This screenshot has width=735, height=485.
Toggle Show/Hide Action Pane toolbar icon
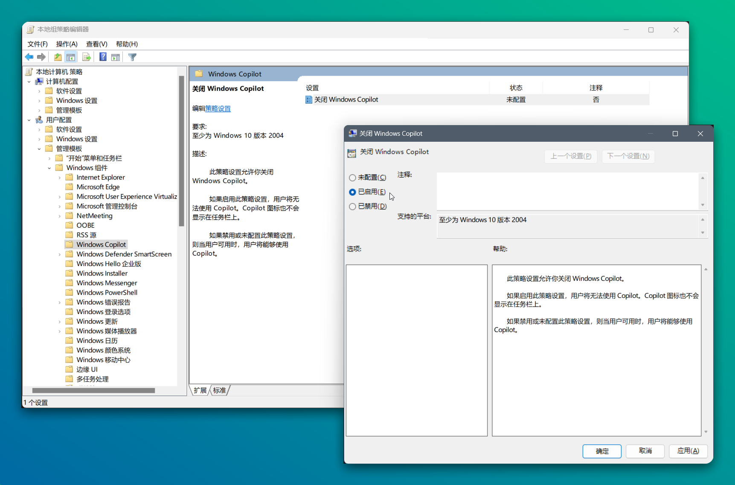coord(116,57)
